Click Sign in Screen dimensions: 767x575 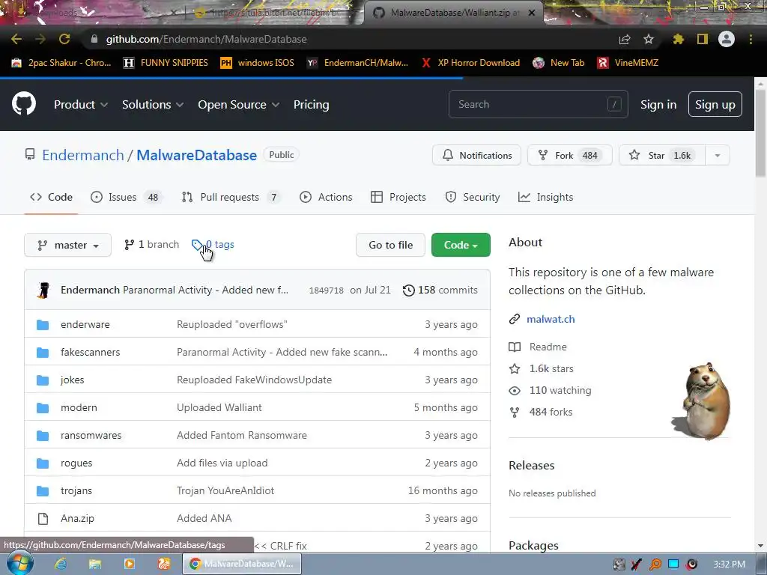(x=658, y=105)
